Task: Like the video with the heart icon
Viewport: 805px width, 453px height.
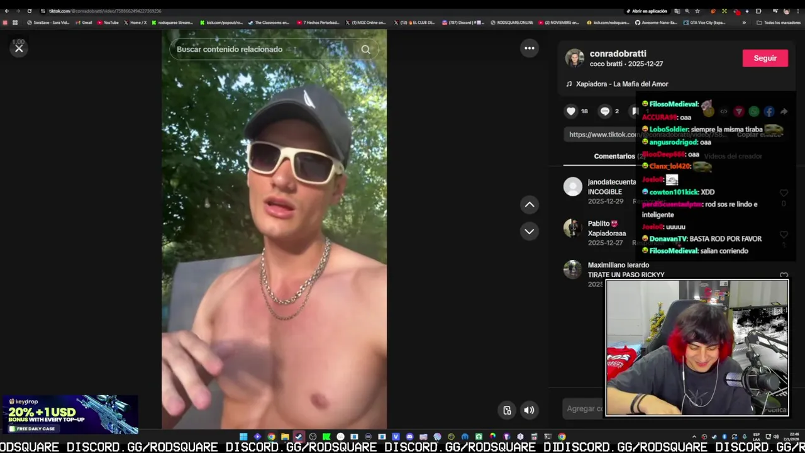Action: (x=571, y=111)
